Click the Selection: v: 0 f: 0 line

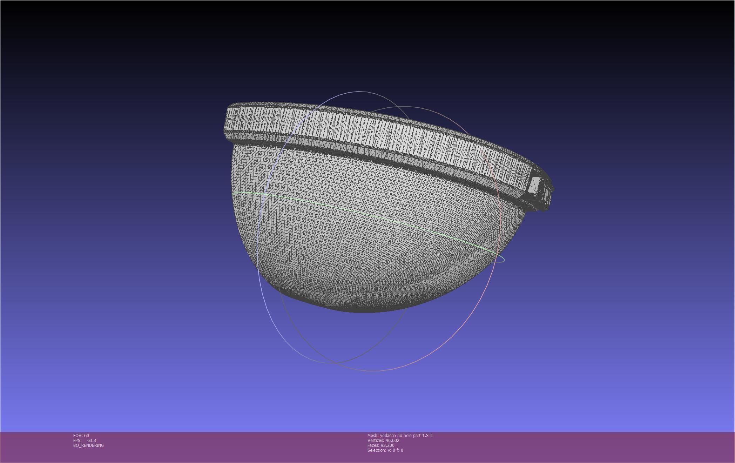pyautogui.click(x=385, y=450)
